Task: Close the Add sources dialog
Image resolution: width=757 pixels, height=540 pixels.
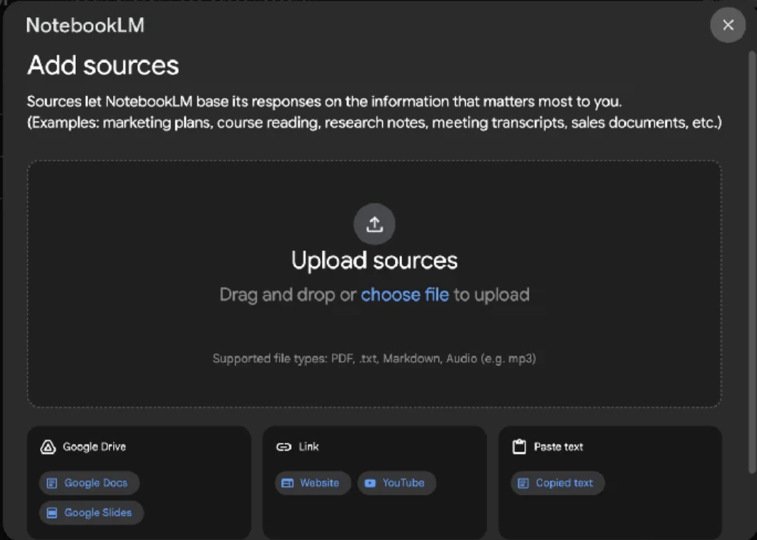Action: pos(728,25)
